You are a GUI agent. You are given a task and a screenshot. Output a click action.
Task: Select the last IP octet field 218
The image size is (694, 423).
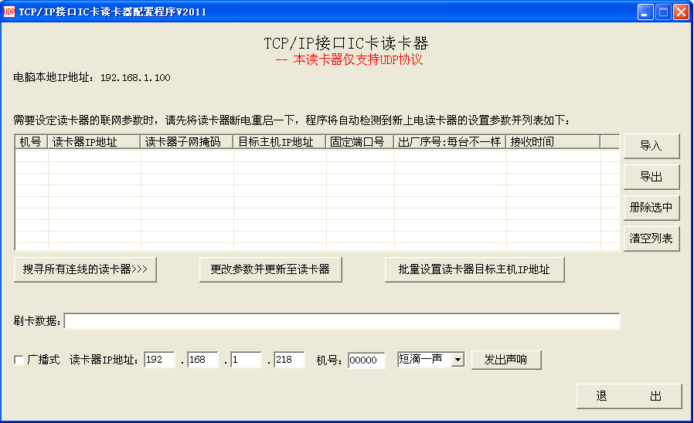289,360
